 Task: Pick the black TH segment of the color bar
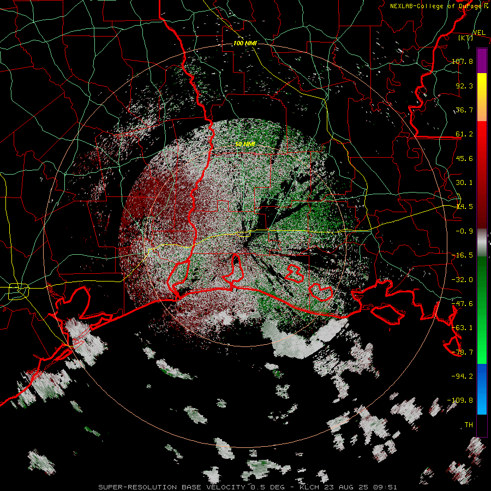click(x=482, y=425)
